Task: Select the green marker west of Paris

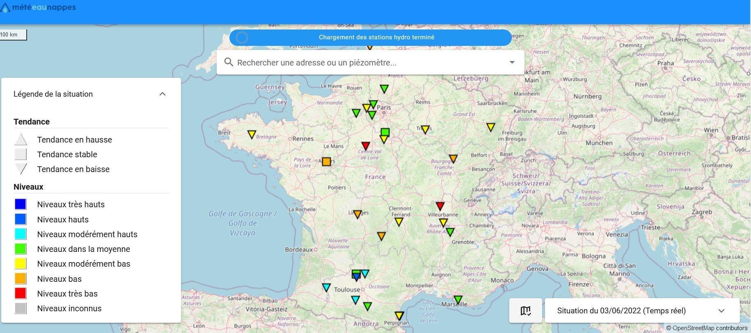Action: point(356,113)
